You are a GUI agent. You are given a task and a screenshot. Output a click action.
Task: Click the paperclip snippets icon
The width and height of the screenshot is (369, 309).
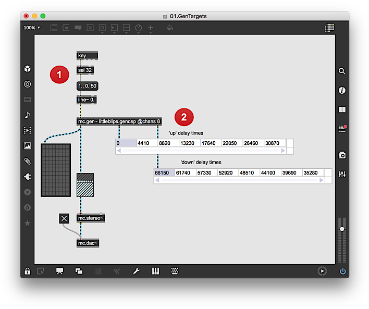click(28, 161)
